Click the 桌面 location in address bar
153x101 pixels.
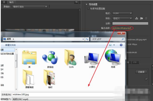pyautogui.click(x=9, y=39)
